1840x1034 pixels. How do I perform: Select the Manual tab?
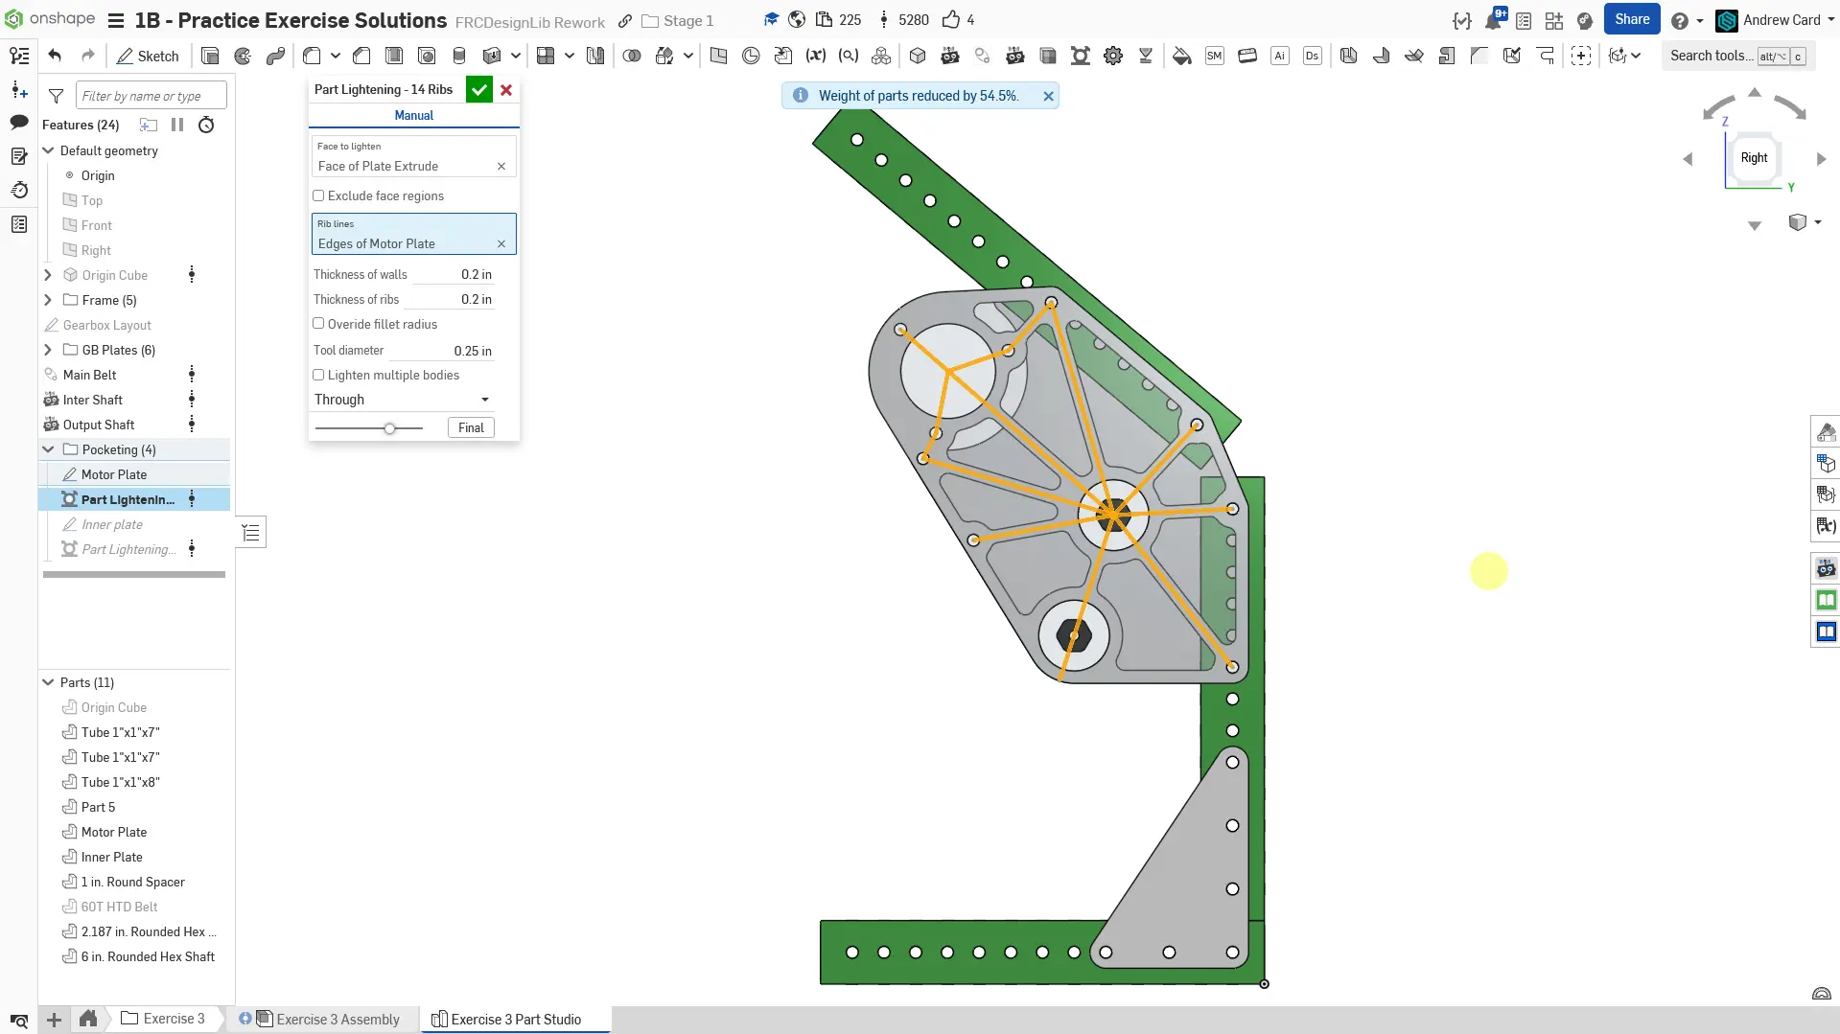tap(413, 115)
